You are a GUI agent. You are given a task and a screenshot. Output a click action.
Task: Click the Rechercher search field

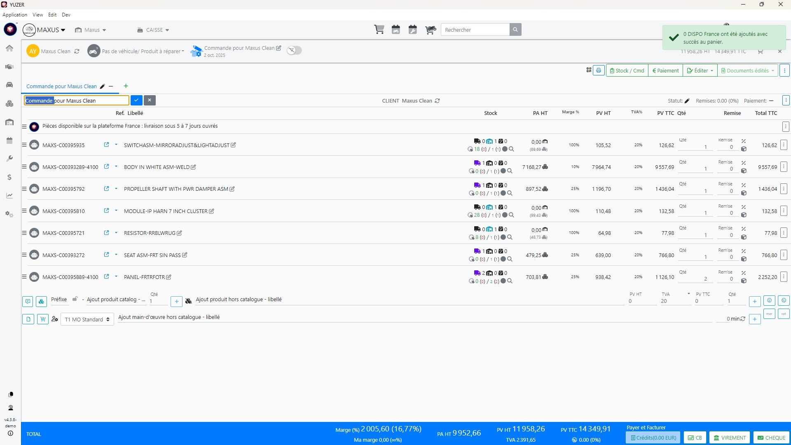[475, 30]
